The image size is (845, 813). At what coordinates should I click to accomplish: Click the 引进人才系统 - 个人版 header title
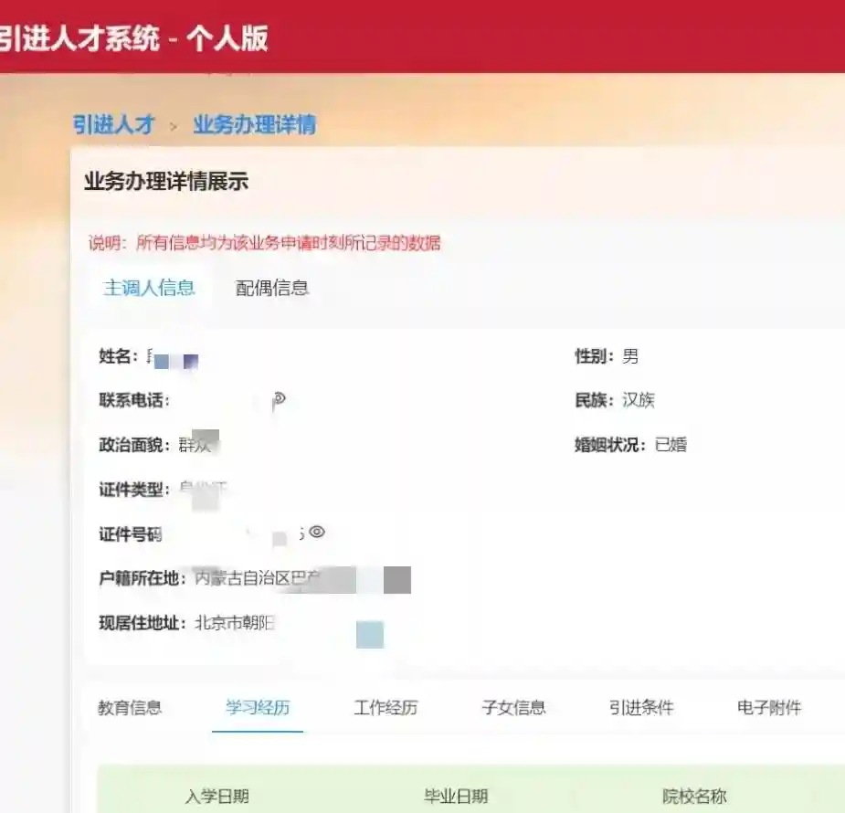point(133,39)
